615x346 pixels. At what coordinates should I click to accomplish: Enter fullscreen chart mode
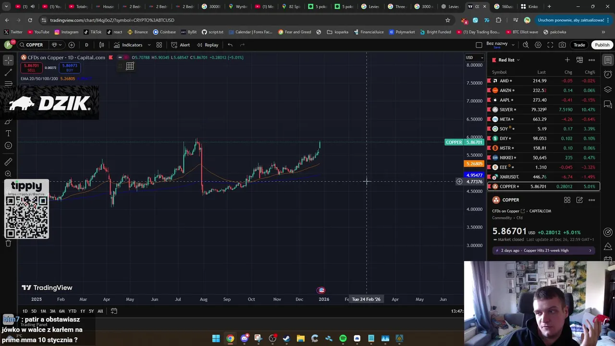(550, 45)
